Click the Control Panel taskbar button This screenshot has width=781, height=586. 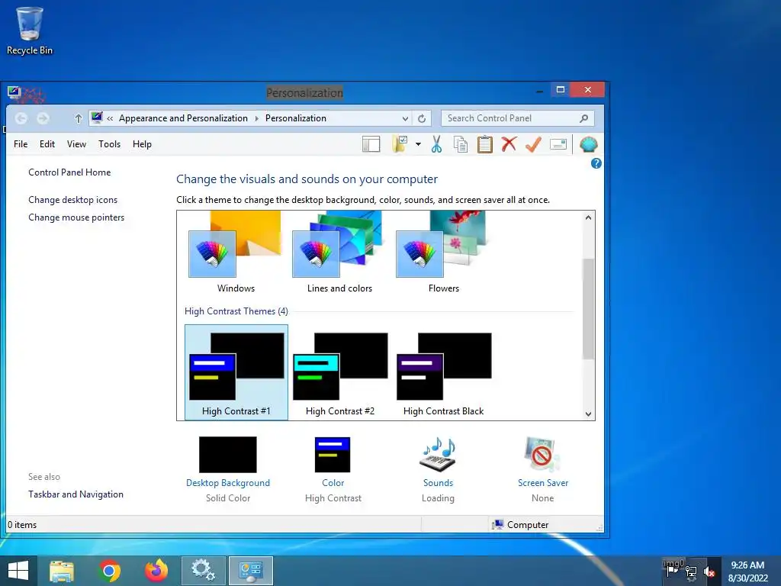coord(250,571)
